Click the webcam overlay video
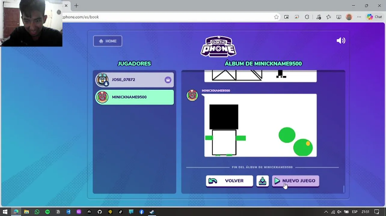Image resolution: width=386 pixels, height=216 pixels. coord(31,23)
